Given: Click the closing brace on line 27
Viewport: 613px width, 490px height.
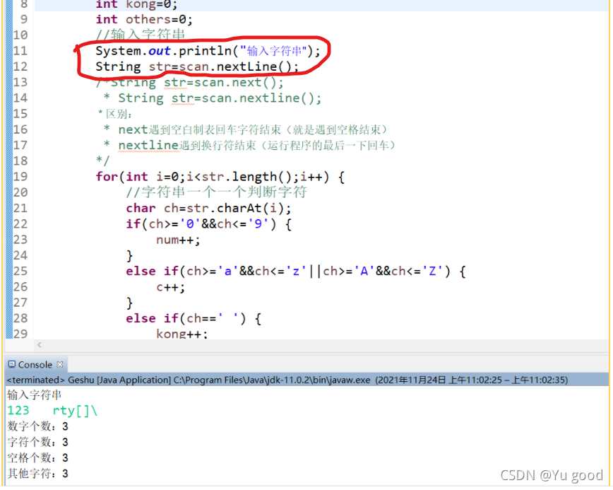Looking at the screenshot, I should [x=130, y=303].
